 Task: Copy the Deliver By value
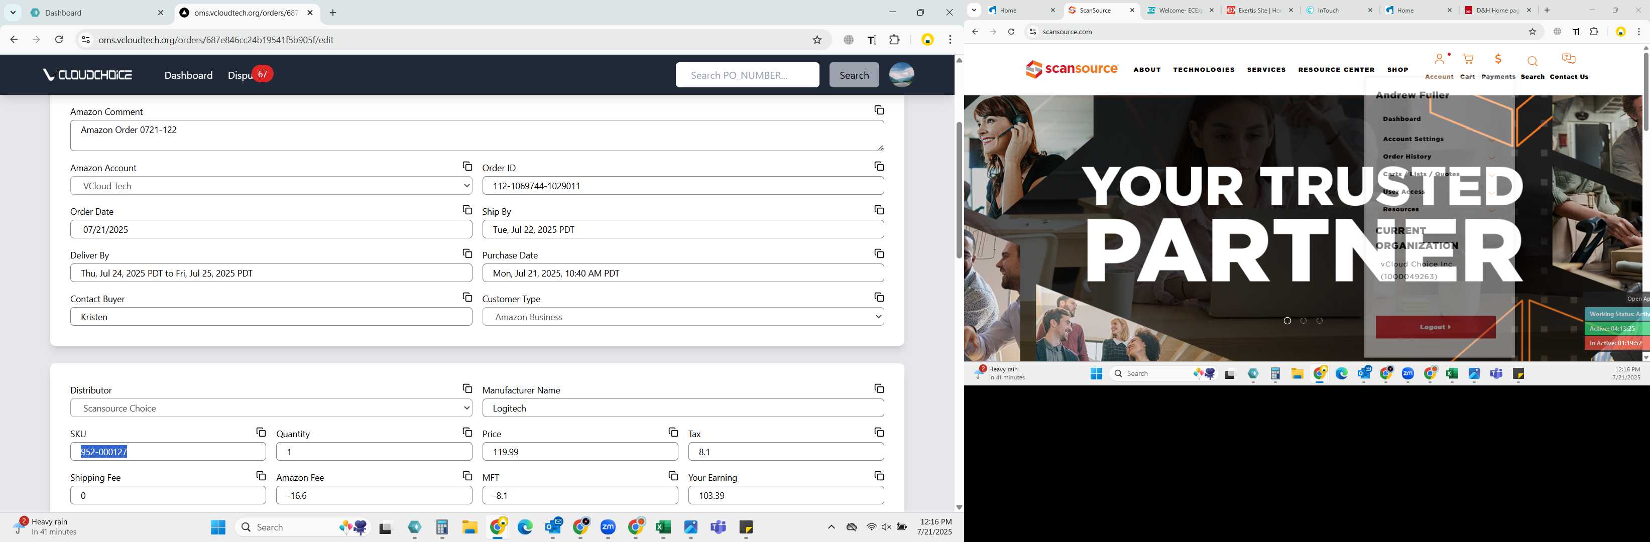tap(467, 253)
